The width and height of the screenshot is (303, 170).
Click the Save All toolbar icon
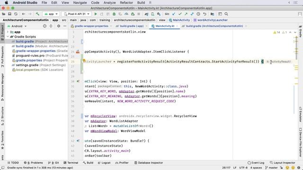[9, 14]
